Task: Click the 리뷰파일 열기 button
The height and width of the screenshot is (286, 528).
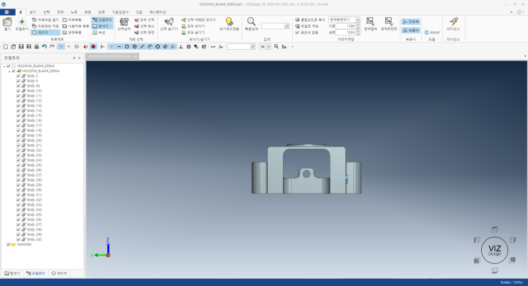Action: (x=45, y=19)
